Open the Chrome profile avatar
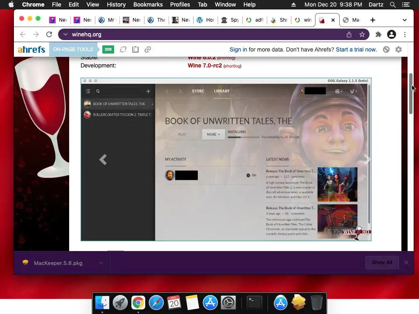 [392, 34]
